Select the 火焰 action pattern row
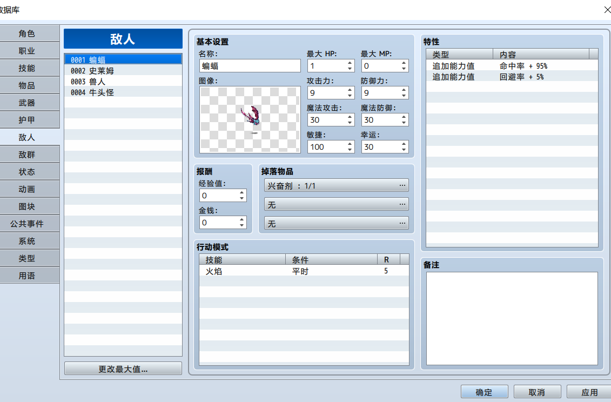This screenshot has height=402, width=611. [x=304, y=271]
